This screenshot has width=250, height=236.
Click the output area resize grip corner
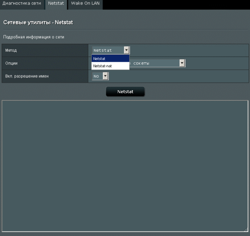(246, 230)
